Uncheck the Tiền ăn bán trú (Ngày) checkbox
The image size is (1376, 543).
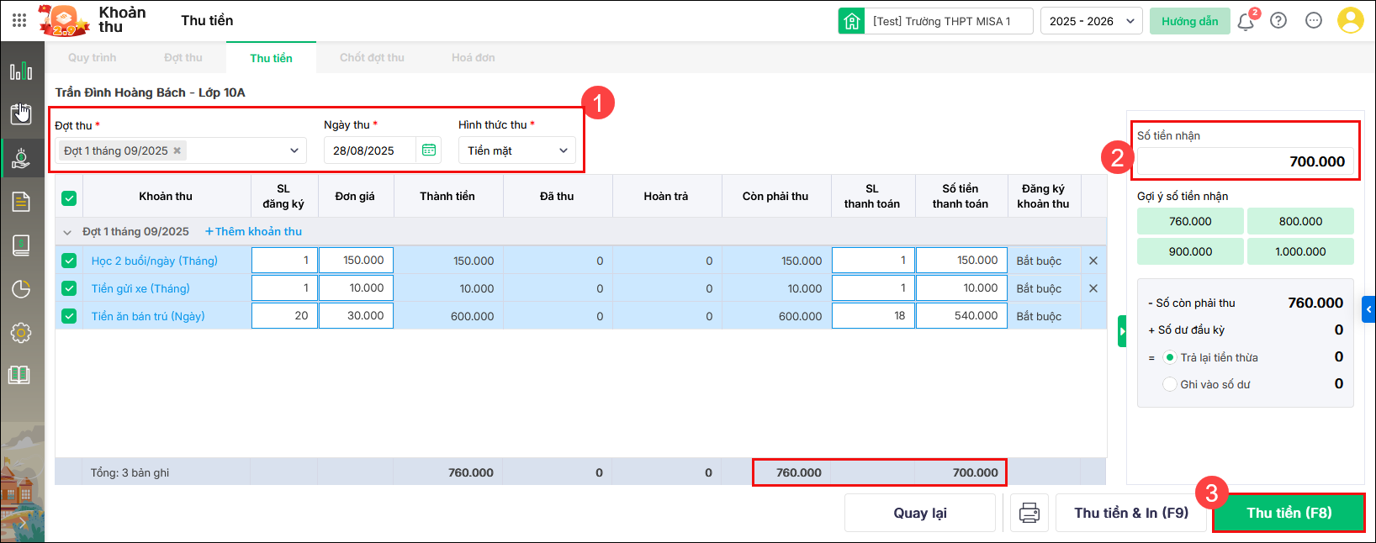click(69, 316)
